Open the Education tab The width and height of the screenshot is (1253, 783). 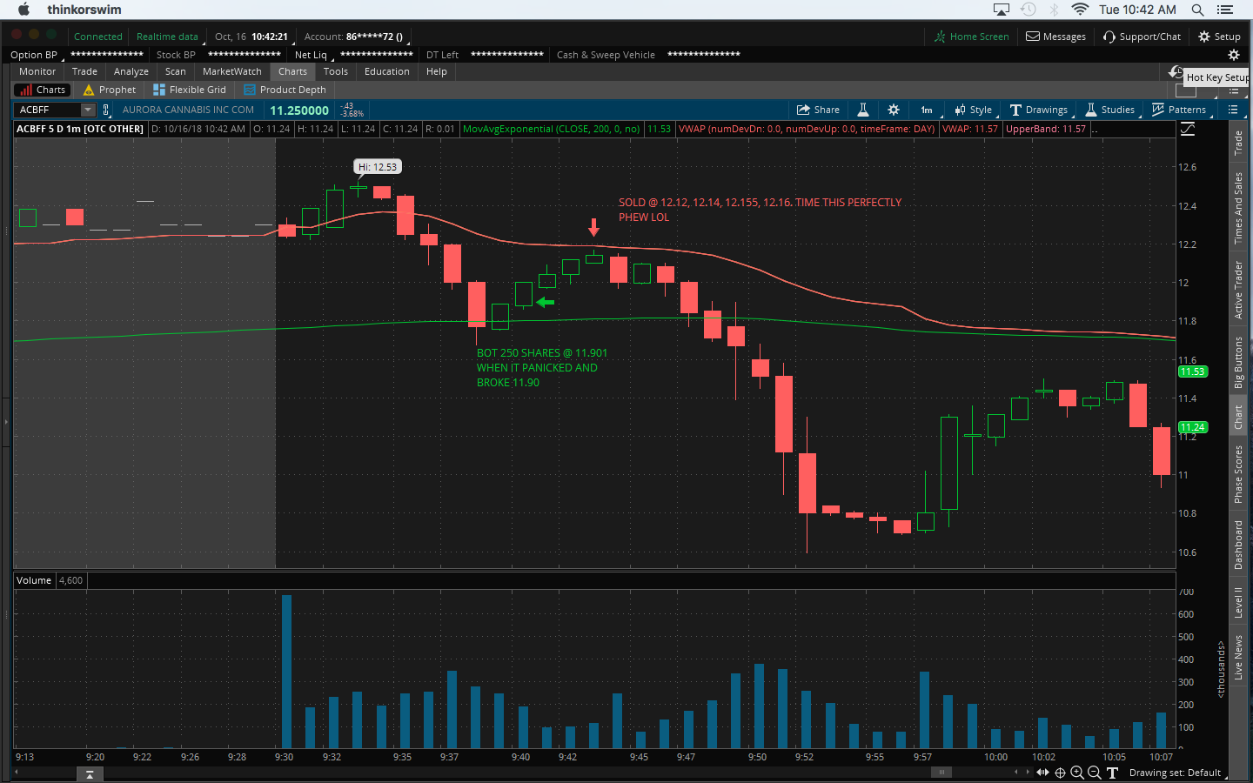387,71
